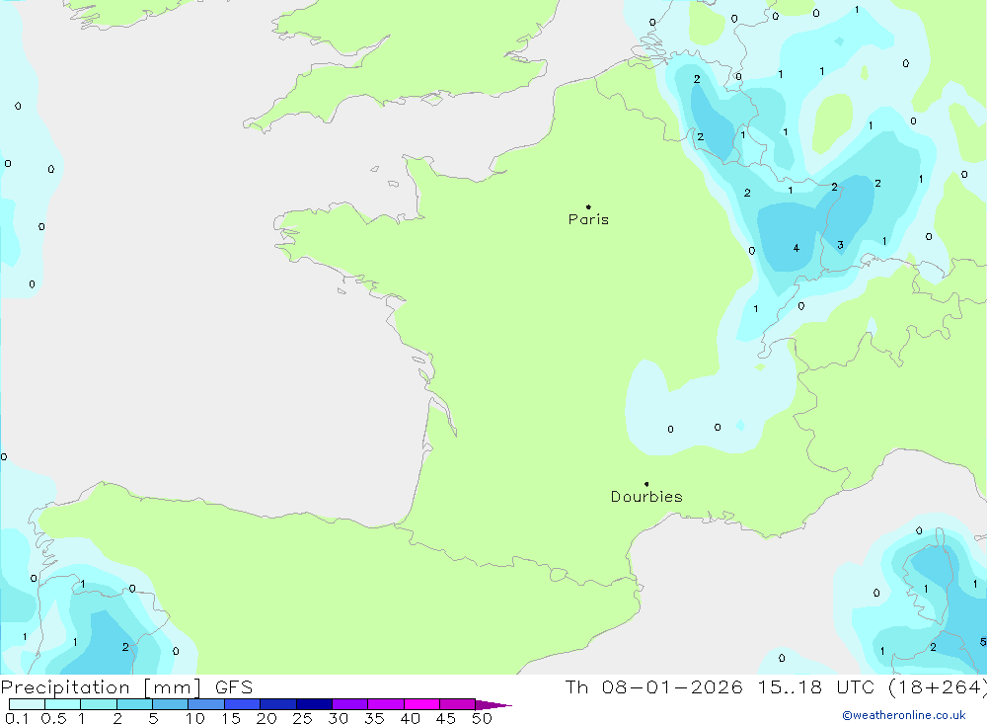This screenshot has width=987, height=724.
Task: Pick the 1–2 mm legend swatch
Action: point(99,704)
